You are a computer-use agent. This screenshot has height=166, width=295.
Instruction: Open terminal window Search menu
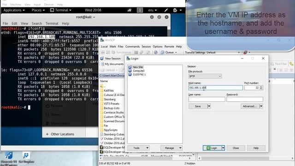(37, 24)
